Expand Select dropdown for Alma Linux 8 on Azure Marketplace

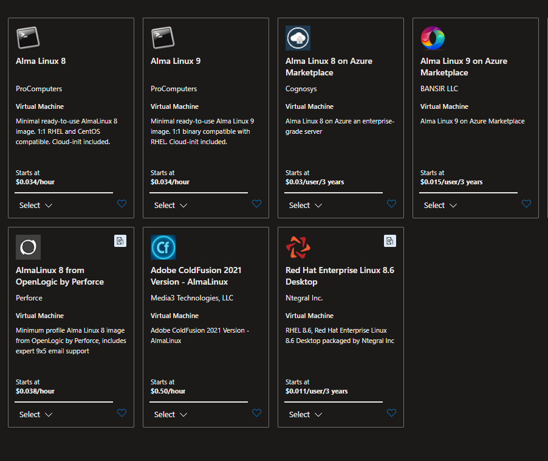[306, 206]
